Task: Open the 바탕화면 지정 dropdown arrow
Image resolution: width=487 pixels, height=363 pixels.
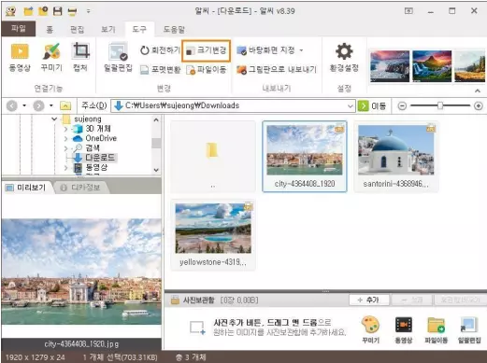Action: [x=301, y=50]
